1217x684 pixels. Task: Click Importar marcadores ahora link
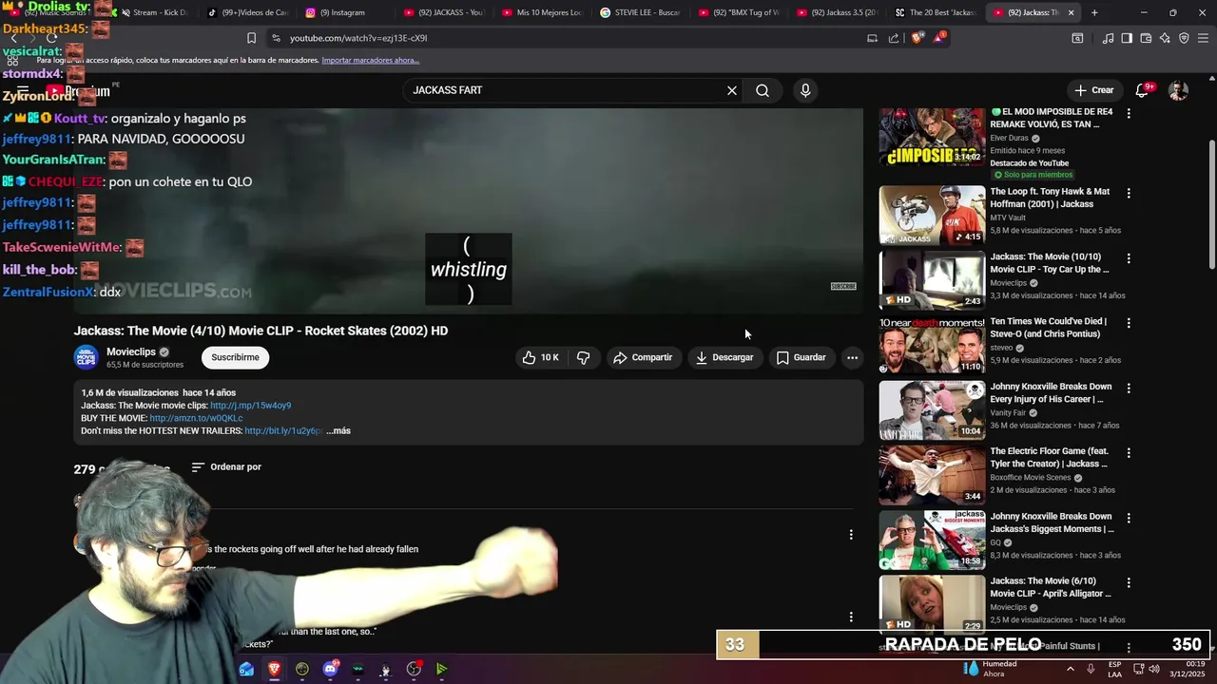click(x=371, y=60)
